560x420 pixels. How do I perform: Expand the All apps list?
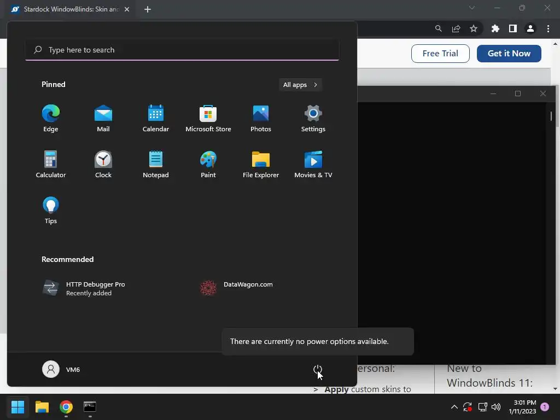pos(300,85)
